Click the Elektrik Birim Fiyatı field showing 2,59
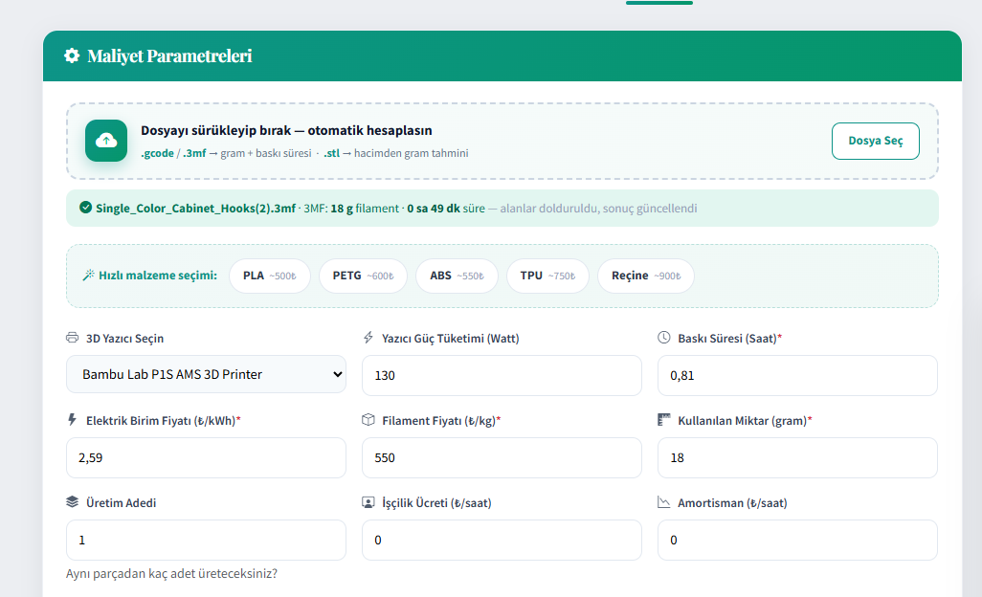 click(206, 457)
